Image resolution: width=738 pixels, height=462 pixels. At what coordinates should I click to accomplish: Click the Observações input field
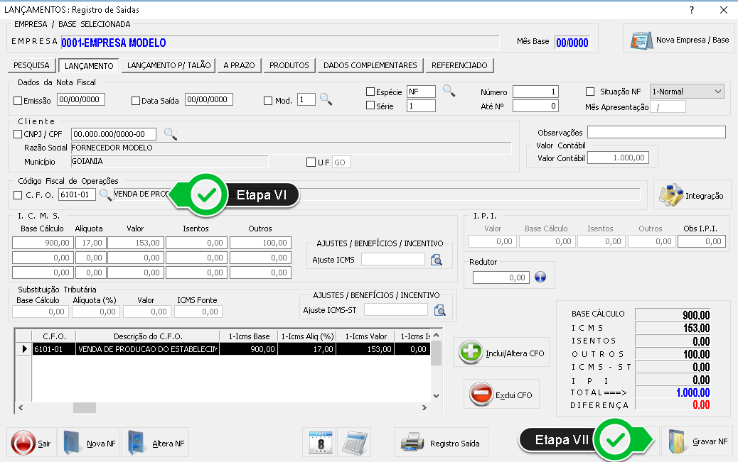(656, 132)
